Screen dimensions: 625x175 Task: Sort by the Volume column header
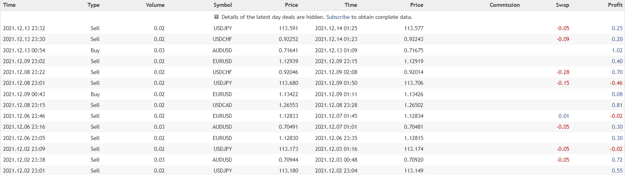pos(155,5)
